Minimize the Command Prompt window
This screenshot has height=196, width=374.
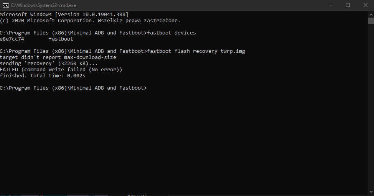point(331,5)
